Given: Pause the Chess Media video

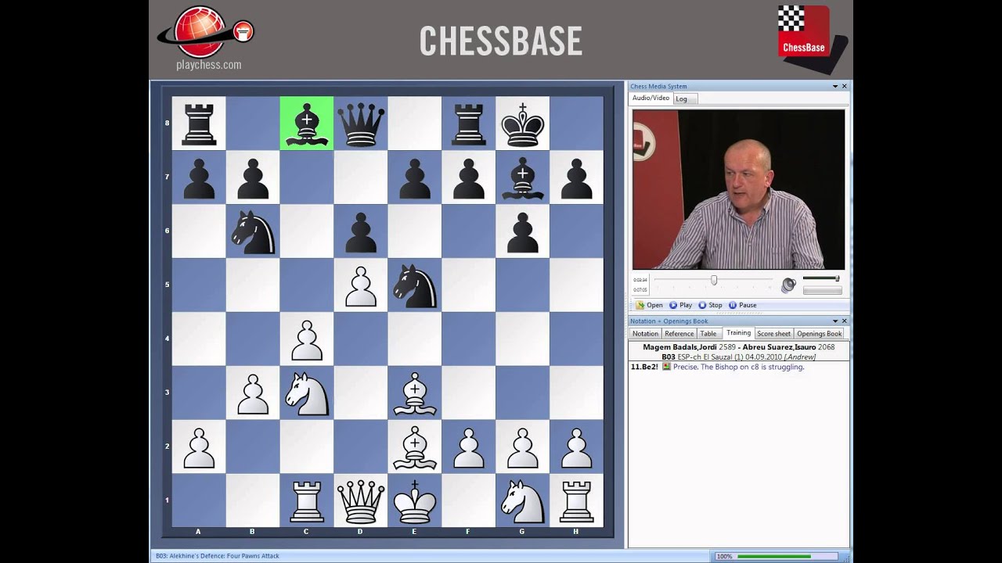Looking at the screenshot, I should 742,305.
